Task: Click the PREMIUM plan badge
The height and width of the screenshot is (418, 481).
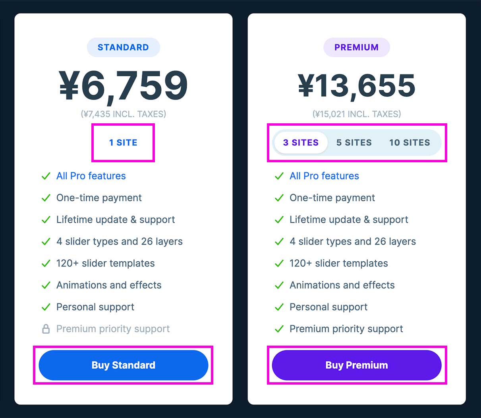Action: click(x=357, y=47)
